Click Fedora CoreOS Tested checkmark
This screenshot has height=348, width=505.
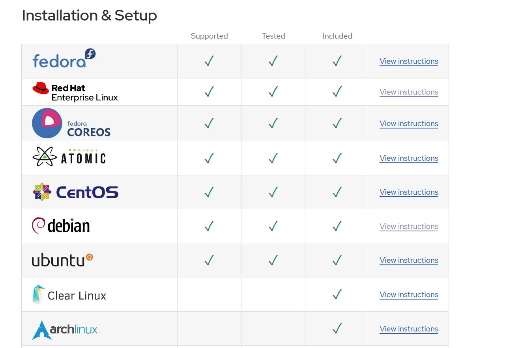tap(273, 123)
